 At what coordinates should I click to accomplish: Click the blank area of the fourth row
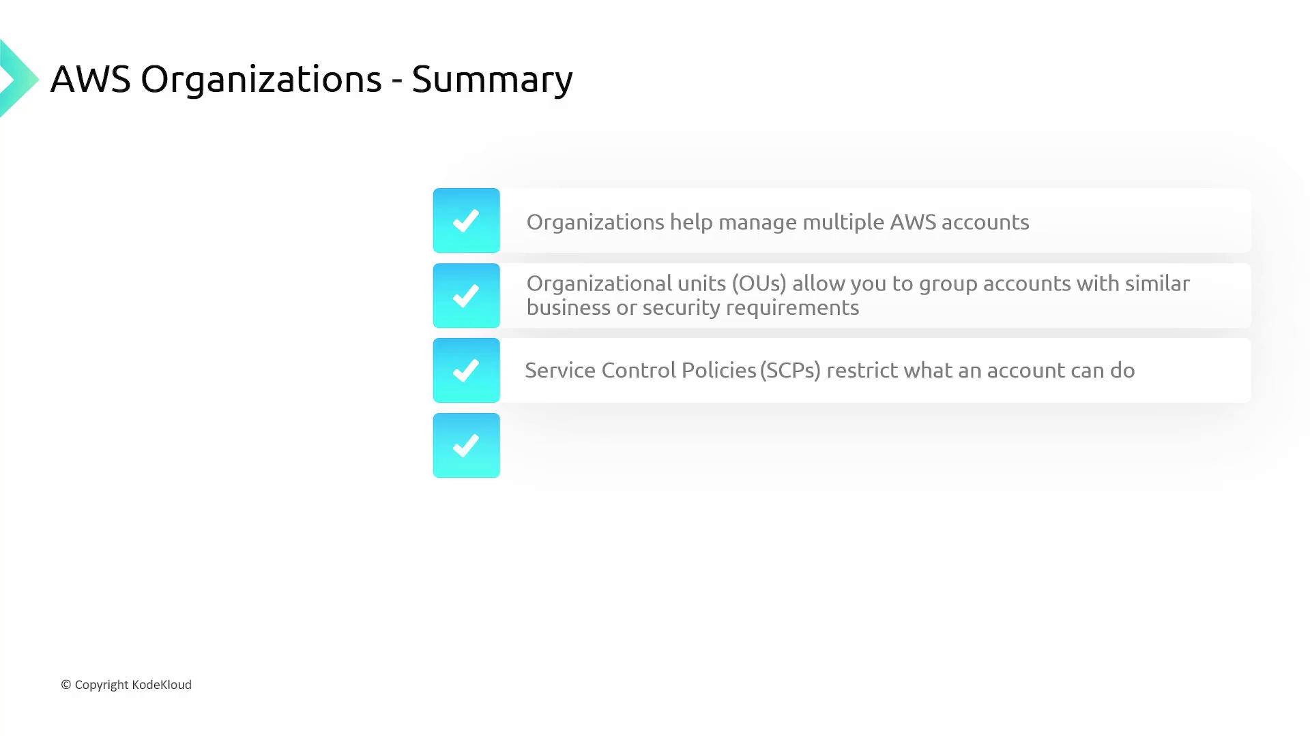(x=873, y=446)
